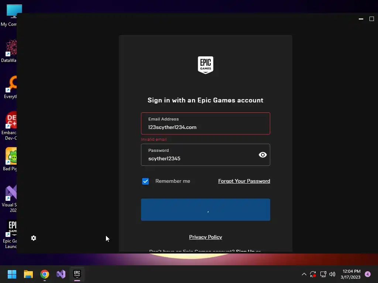Viewport: 378px width, 283px height.
Task: Click the Epic Games logo on sign-in form
Action: [205, 65]
